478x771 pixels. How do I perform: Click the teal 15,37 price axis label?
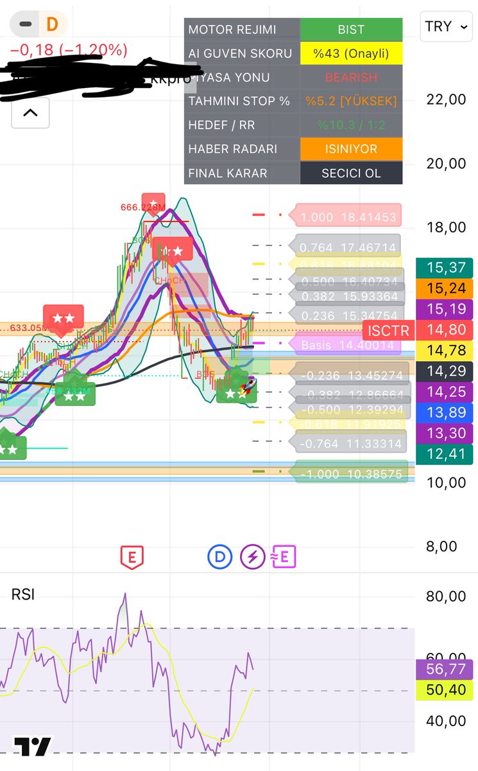pyautogui.click(x=445, y=267)
